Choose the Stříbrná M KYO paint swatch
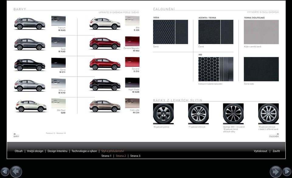Screen dimensions: 292x178 pyautogui.click(x=58, y=83)
